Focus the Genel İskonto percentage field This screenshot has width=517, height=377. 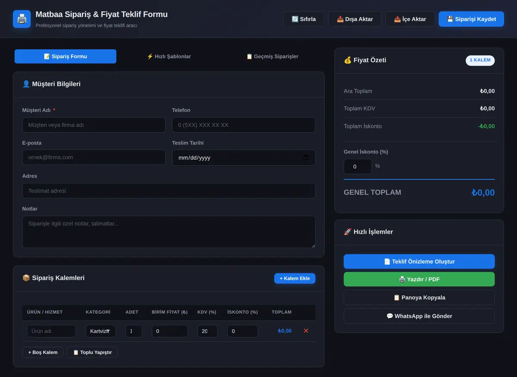[358, 166]
